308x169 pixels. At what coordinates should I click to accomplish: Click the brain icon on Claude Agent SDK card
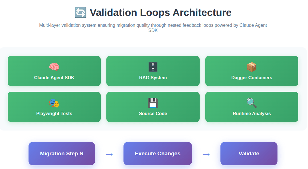pos(54,67)
